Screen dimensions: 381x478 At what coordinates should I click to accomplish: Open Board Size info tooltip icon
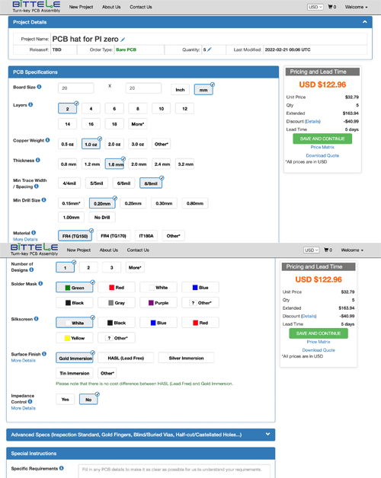[x=39, y=87]
